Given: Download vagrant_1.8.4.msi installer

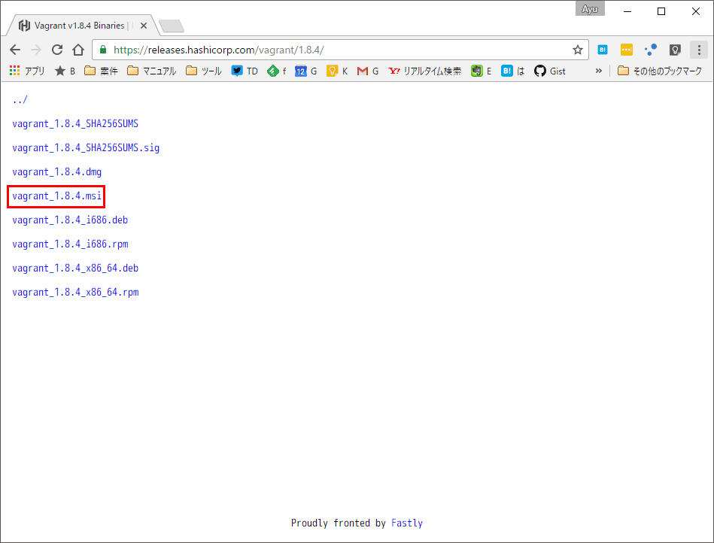Looking at the screenshot, I should tap(57, 196).
